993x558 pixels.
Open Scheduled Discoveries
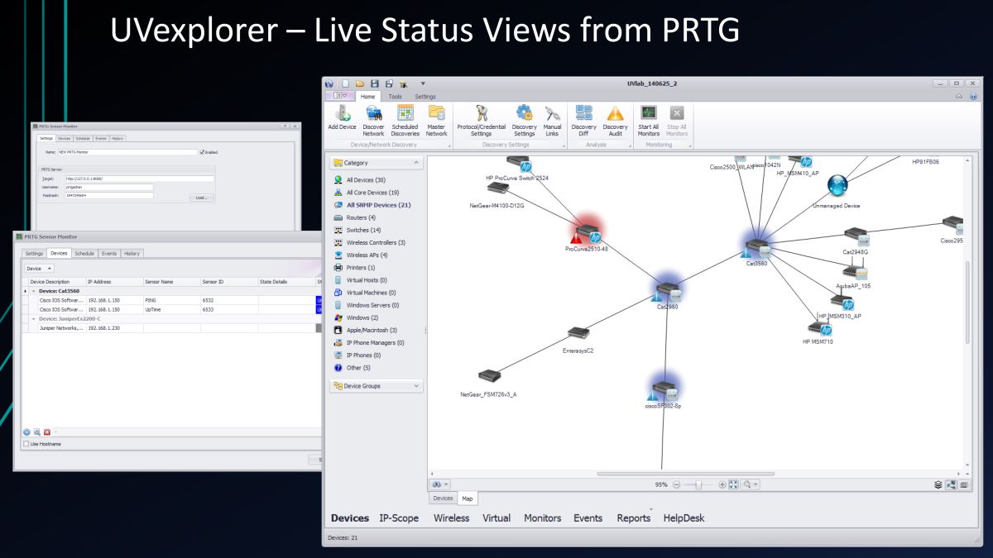405,120
